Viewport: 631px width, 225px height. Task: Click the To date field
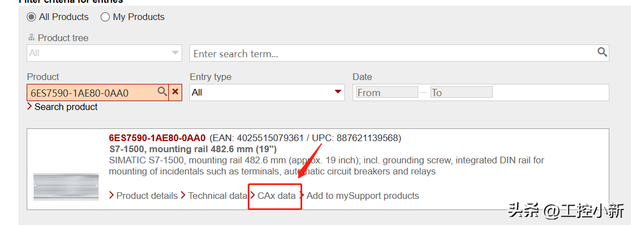[461, 92]
